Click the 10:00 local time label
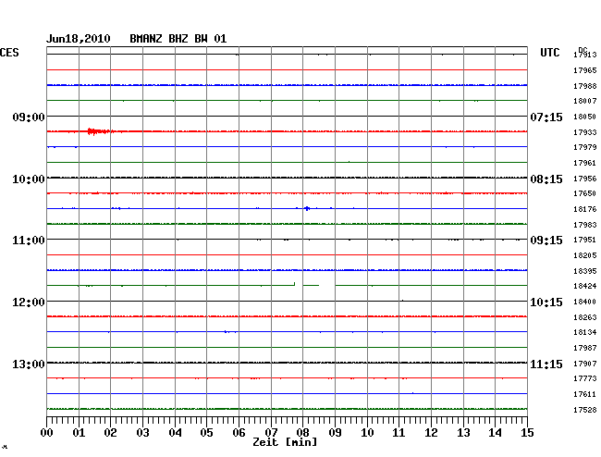The width and height of the screenshot is (601, 457). [29, 179]
